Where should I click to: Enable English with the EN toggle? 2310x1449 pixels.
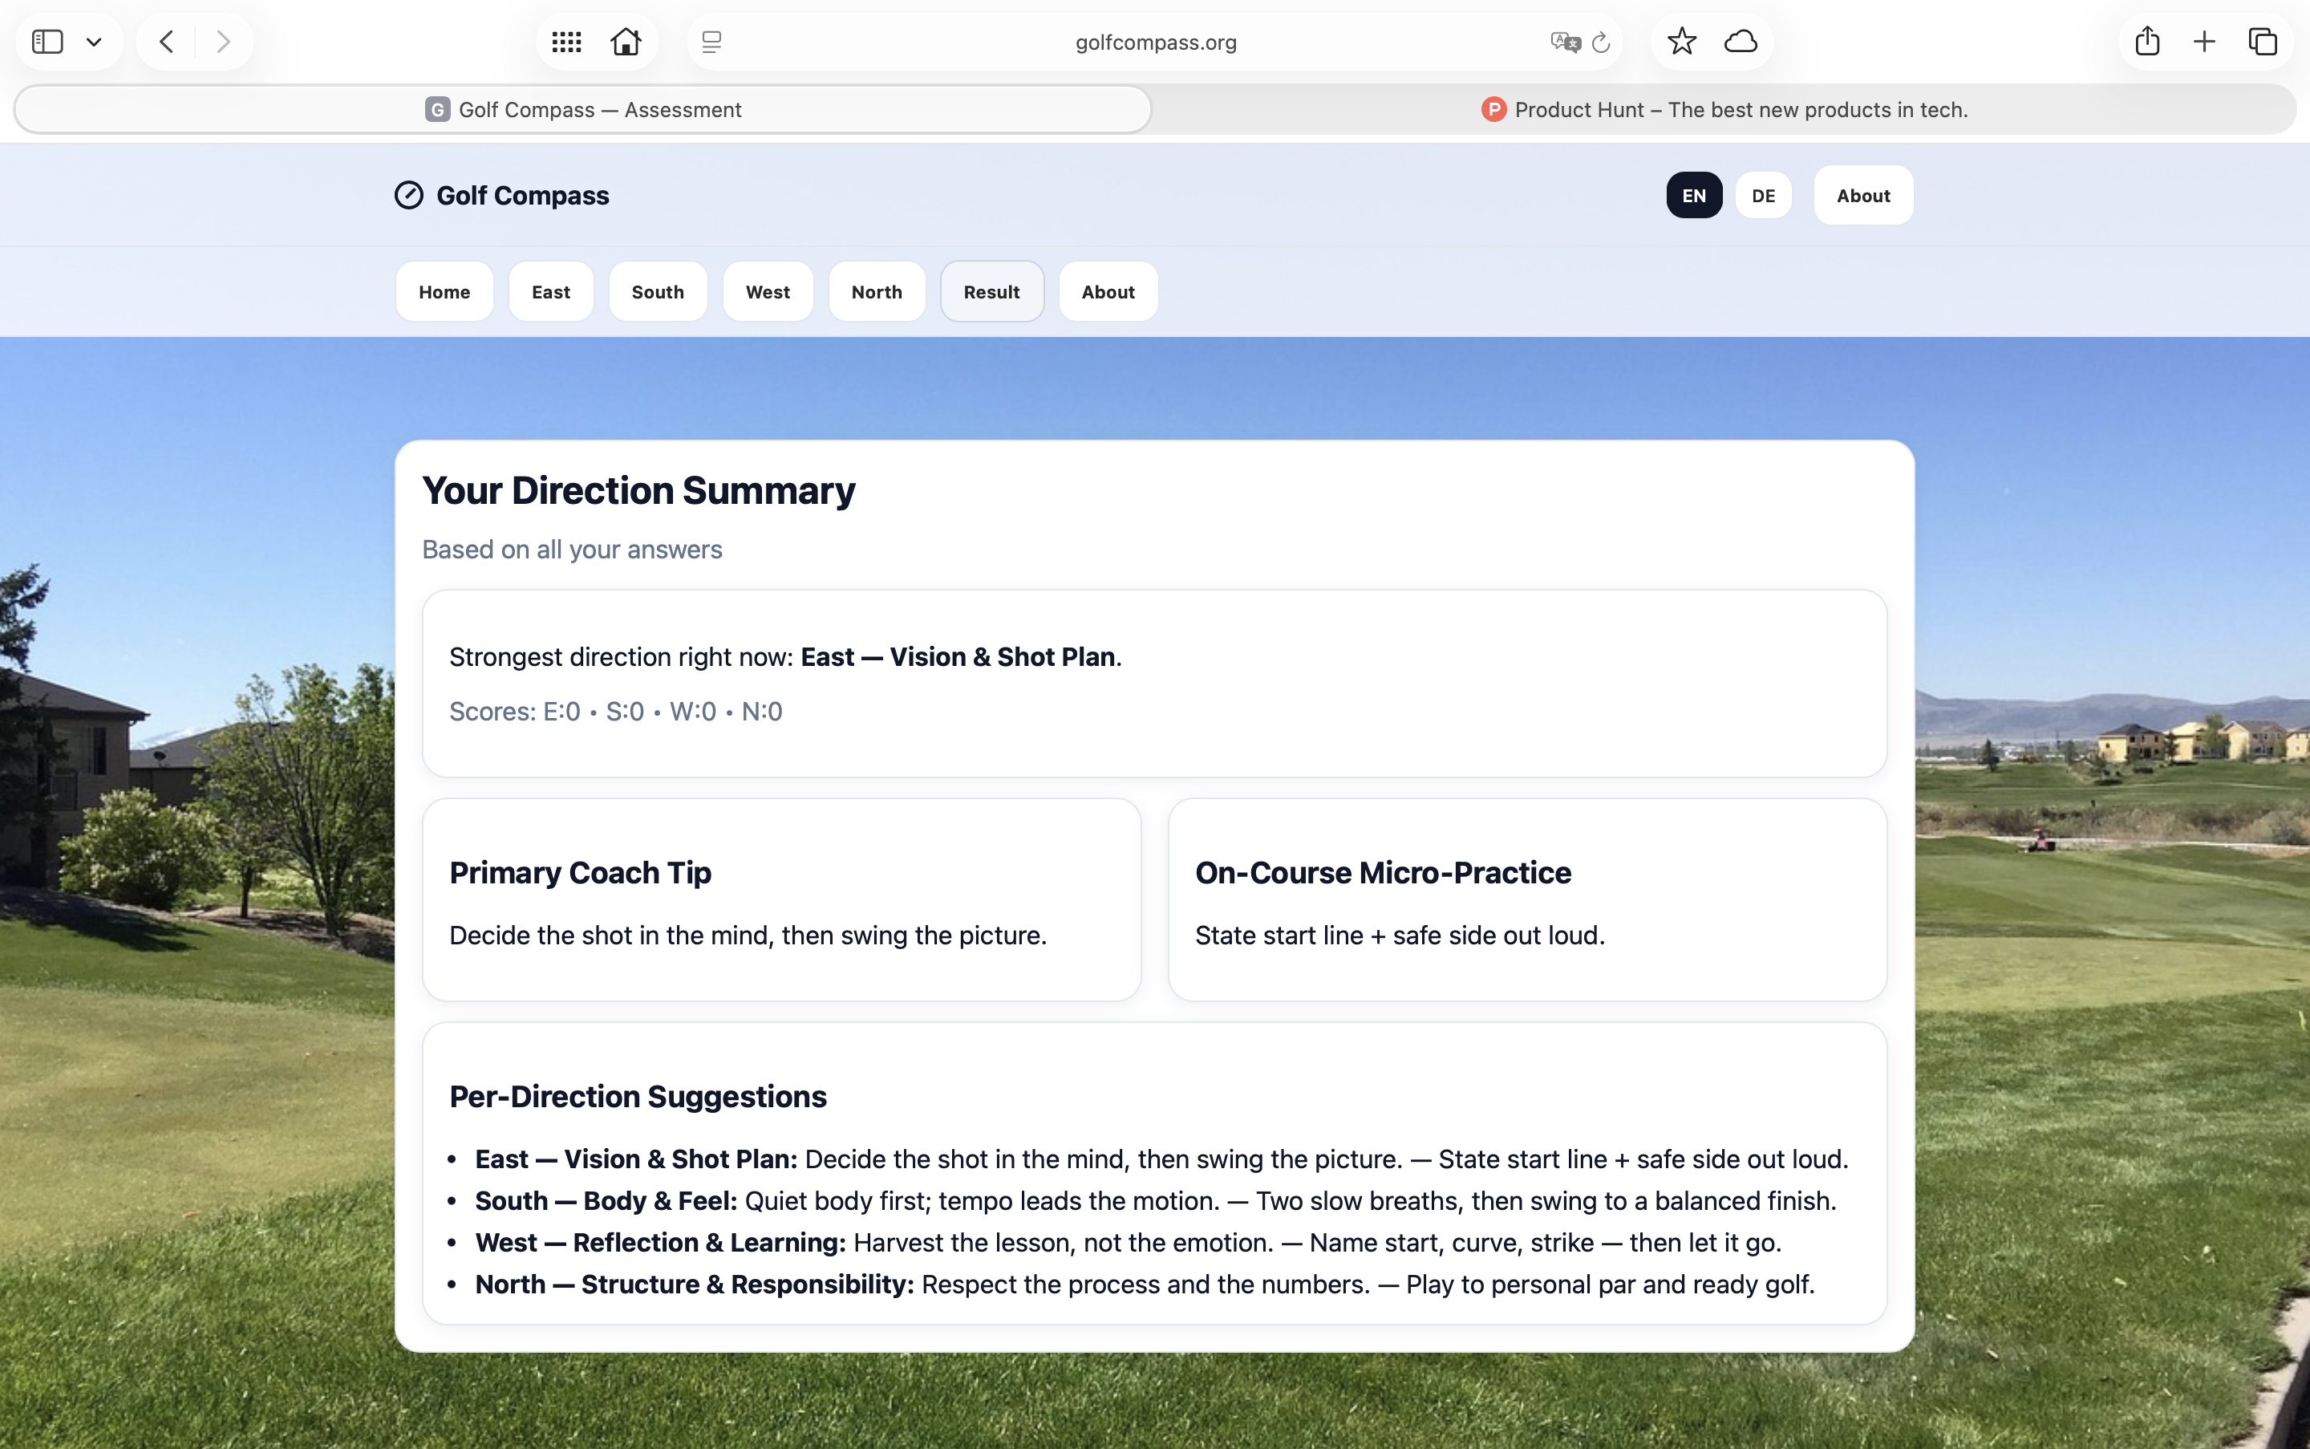1692,194
